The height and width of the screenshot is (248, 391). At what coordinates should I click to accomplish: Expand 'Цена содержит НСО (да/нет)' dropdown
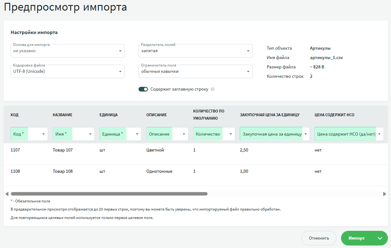point(349,134)
